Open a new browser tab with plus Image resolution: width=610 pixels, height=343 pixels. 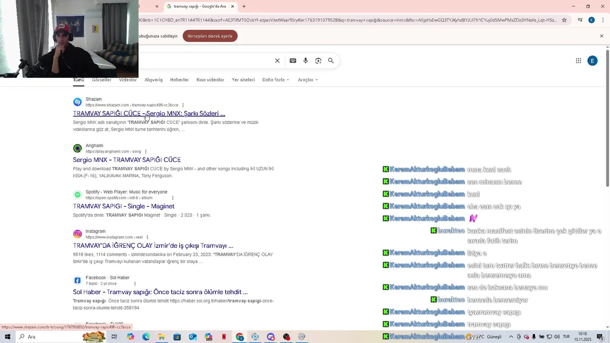(244, 6)
